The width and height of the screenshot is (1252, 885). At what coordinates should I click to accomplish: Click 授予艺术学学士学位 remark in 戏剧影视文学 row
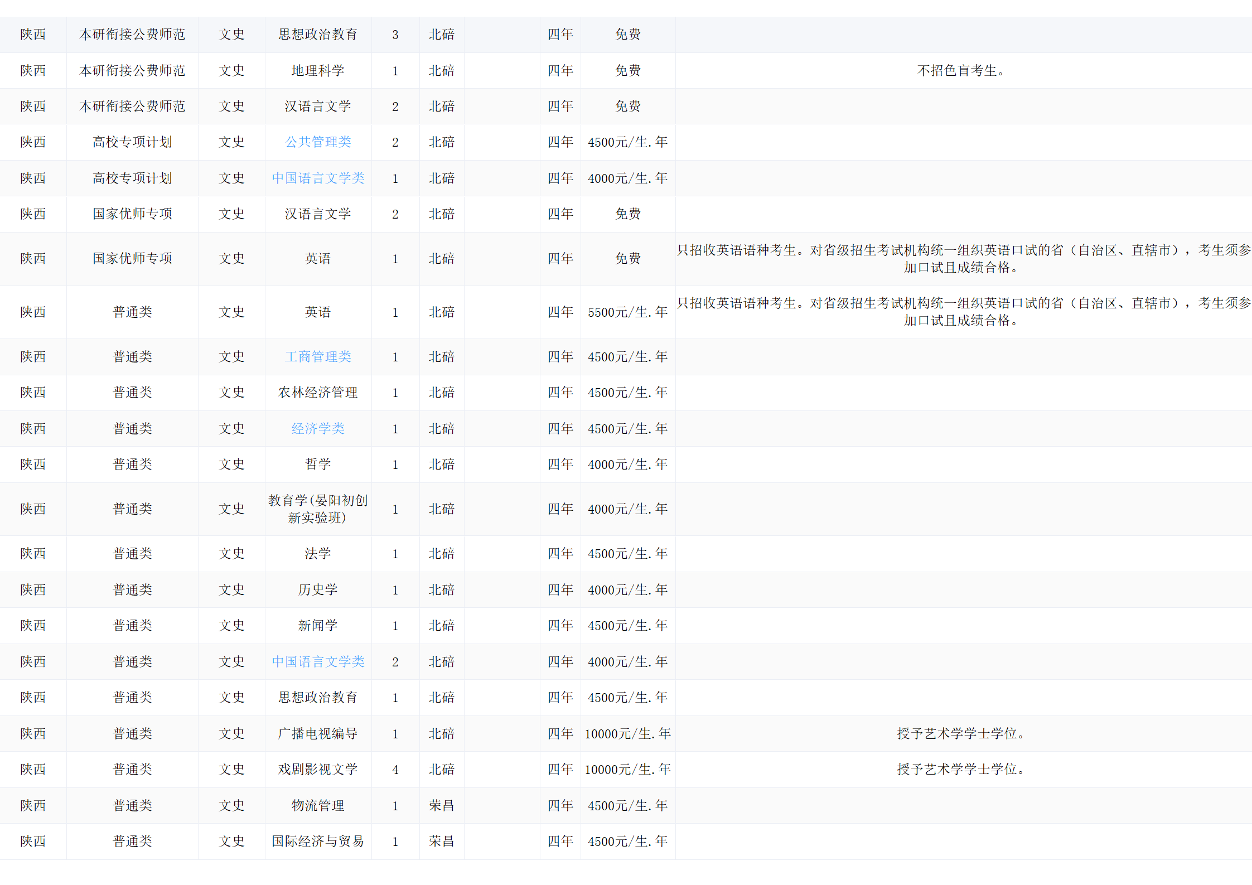click(960, 770)
